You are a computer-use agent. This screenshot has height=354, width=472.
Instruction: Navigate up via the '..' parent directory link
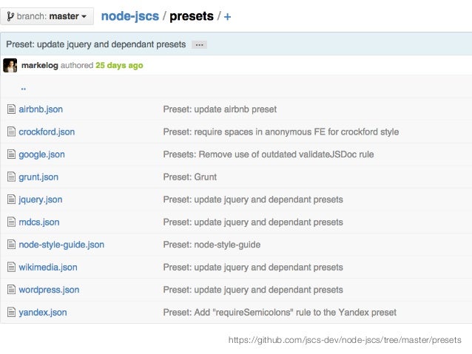pos(24,87)
